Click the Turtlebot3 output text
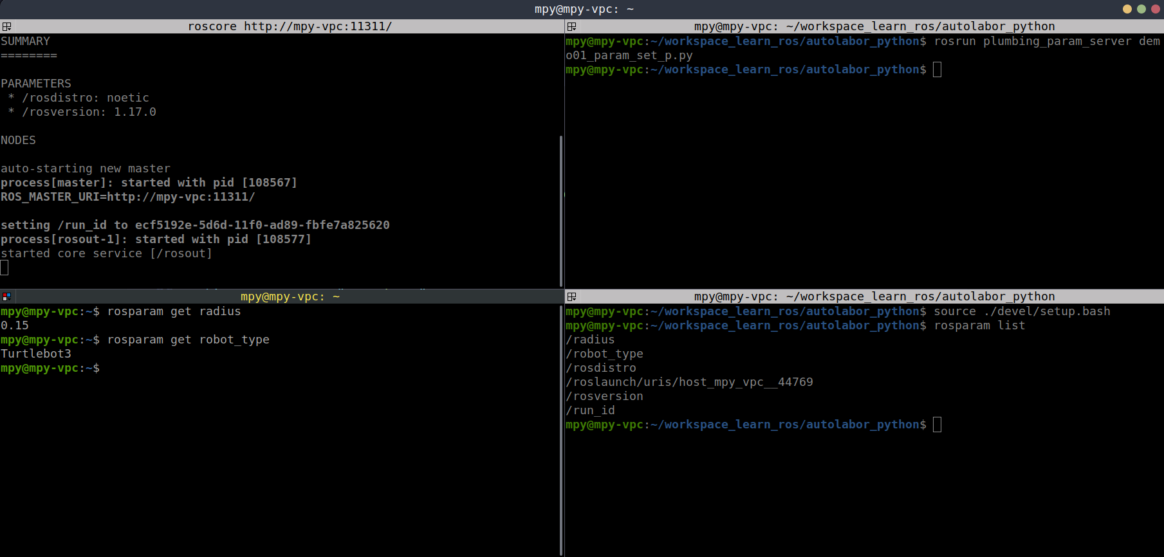The width and height of the screenshot is (1164, 557). (36, 354)
